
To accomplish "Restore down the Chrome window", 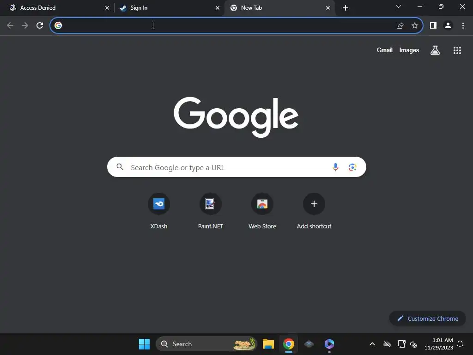I will 441,6.
